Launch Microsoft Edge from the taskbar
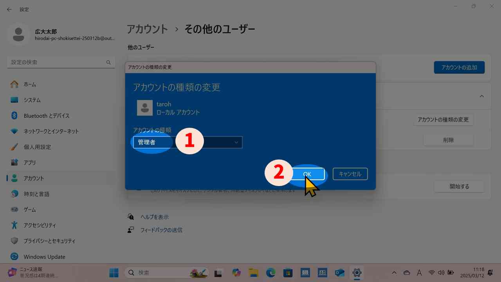The width and height of the screenshot is (501, 282). pos(270,273)
